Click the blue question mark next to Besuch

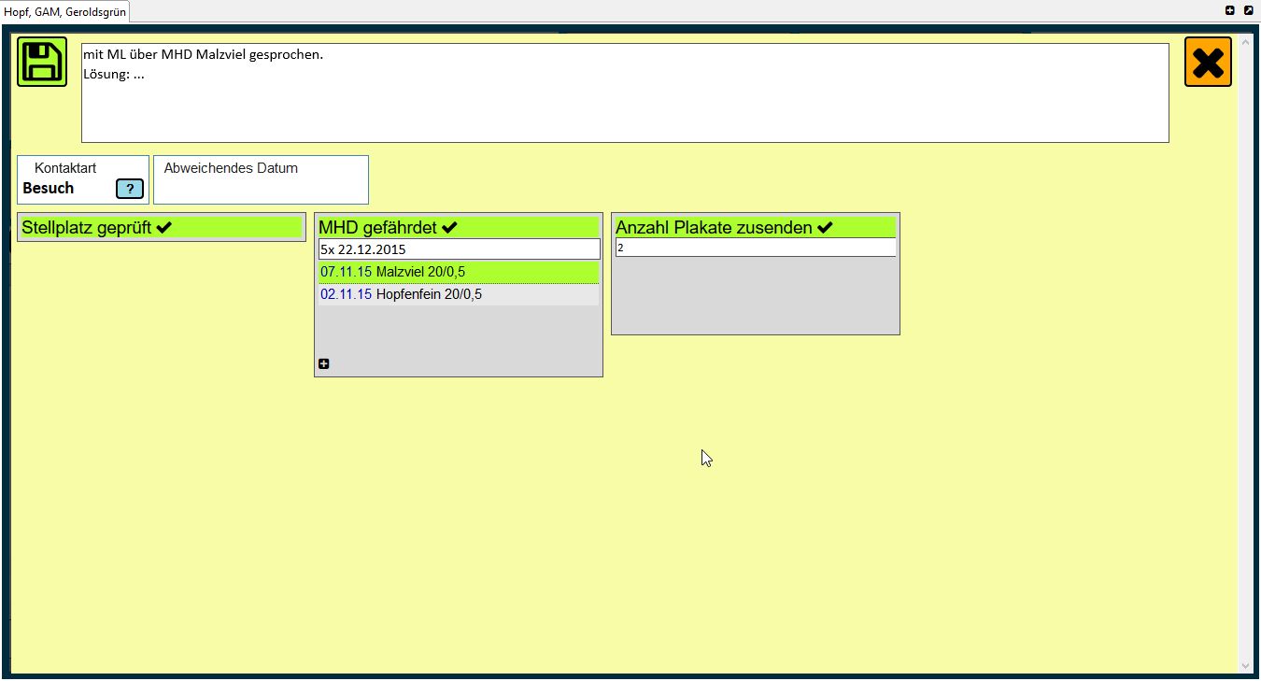coord(130,189)
